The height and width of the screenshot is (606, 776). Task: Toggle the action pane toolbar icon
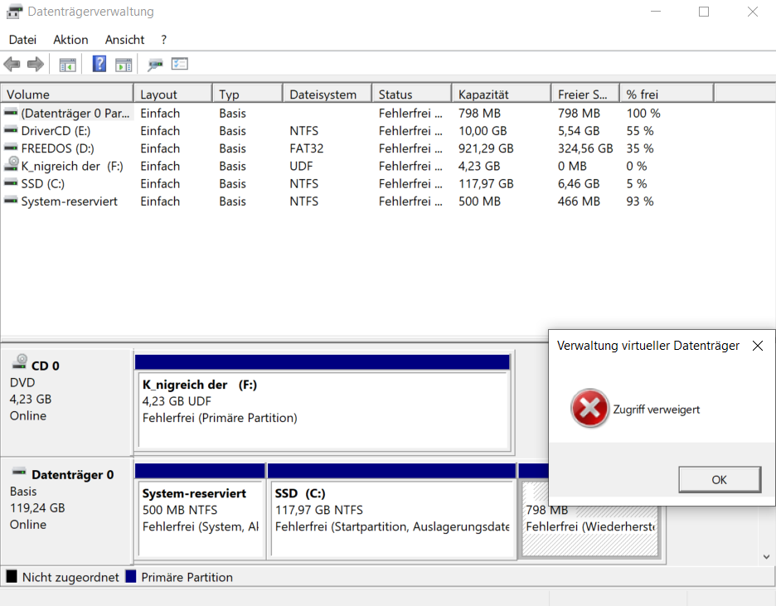point(124,65)
